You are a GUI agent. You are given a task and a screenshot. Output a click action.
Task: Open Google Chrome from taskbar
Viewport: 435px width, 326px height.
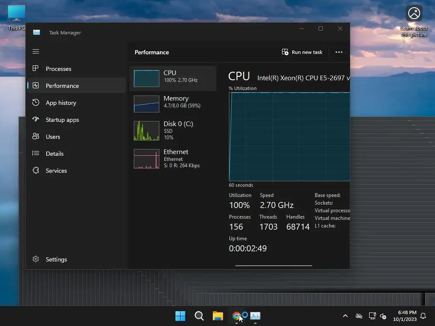(236, 316)
